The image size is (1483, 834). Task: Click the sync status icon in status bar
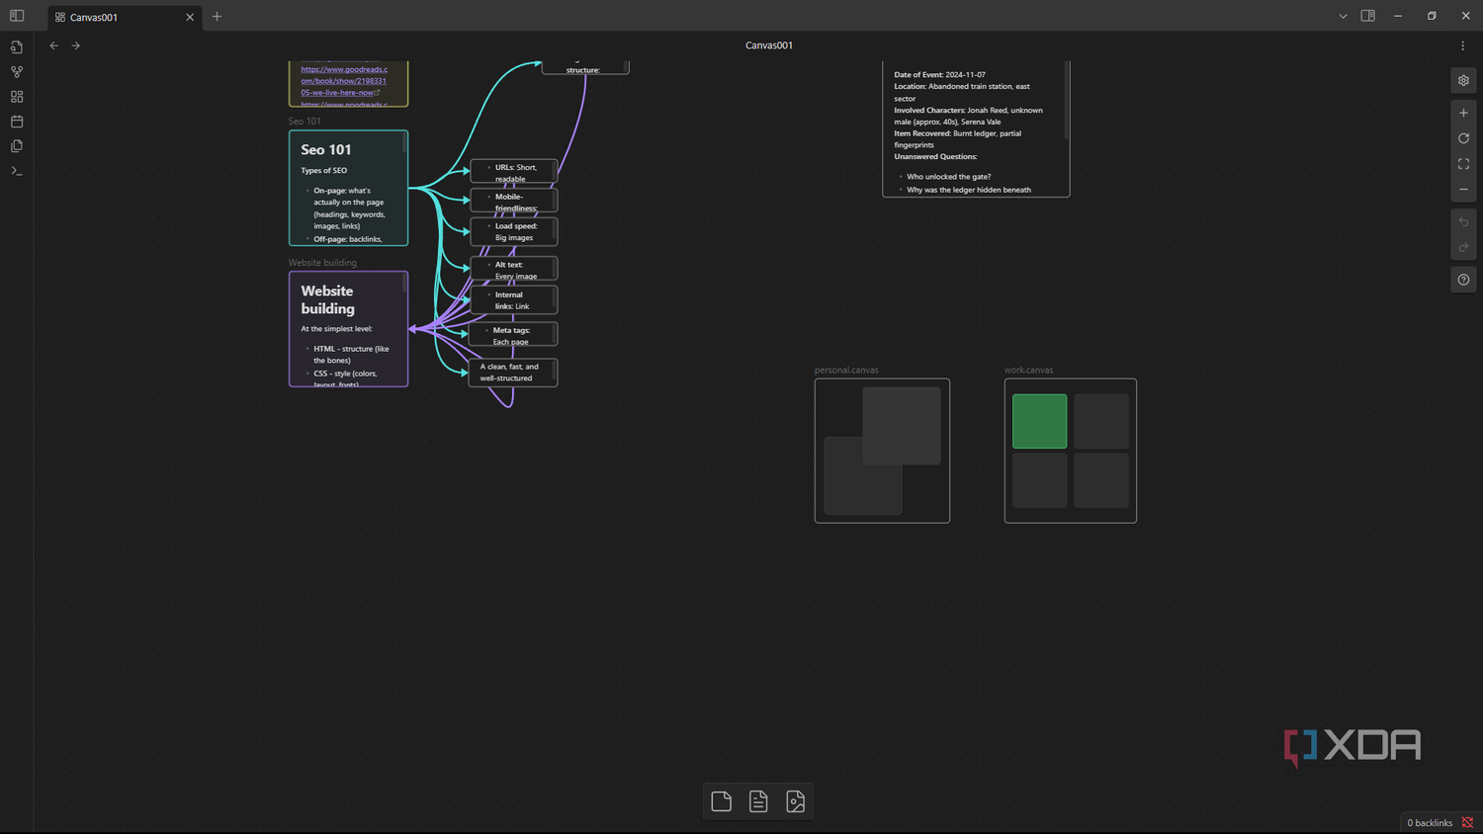tap(1468, 823)
